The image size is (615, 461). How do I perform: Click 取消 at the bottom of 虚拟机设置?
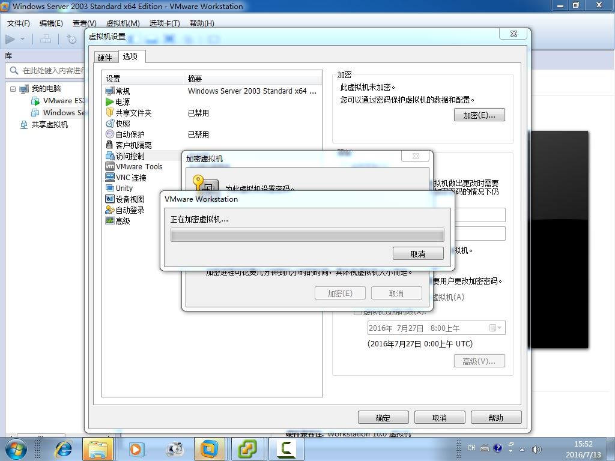(440, 418)
